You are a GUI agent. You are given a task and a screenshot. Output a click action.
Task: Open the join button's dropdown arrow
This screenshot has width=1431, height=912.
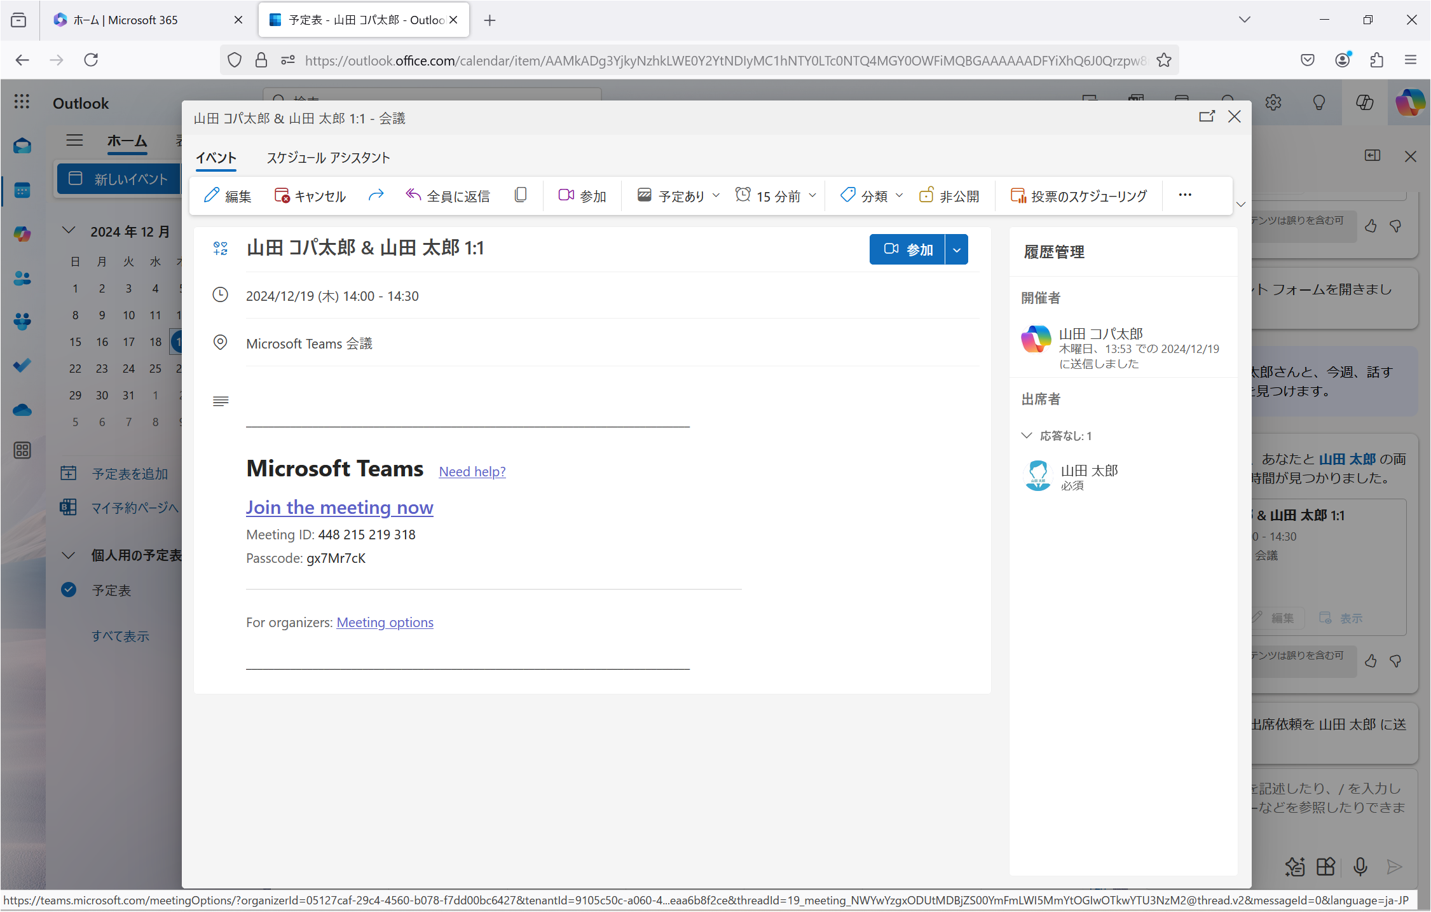[x=957, y=249]
